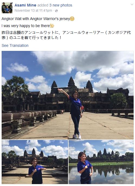Open the large Angkor Wat photo
The image size is (135, 186).
67,95
